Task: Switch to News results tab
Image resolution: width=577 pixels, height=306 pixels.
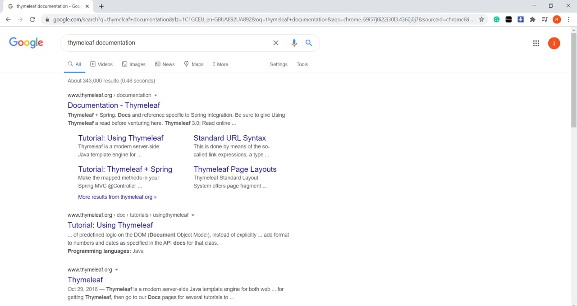Action: (x=165, y=64)
